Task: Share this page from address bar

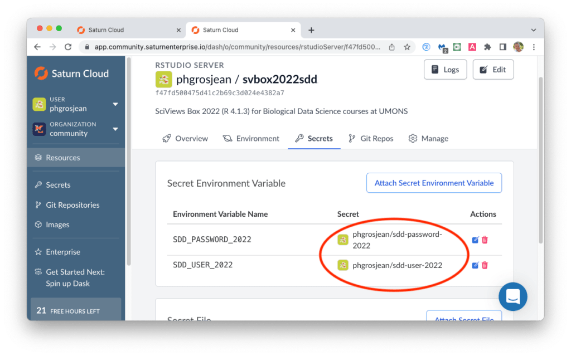Action: [x=392, y=47]
